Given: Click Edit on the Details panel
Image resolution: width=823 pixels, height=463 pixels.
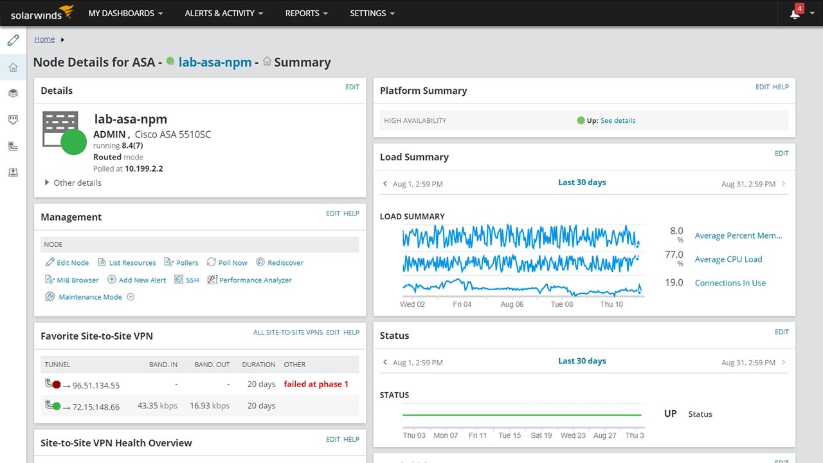Looking at the screenshot, I should (x=352, y=87).
